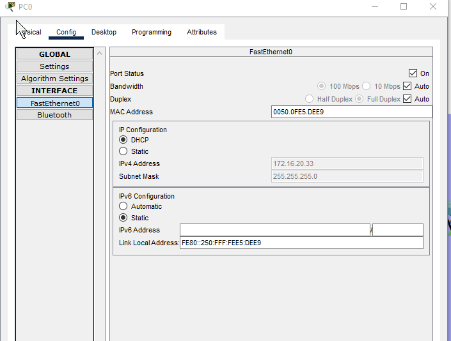Image resolution: width=451 pixels, height=341 pixels.
Task: Open global Settings in sidebar
Action: pyautogui.click(x=54, y=66)
